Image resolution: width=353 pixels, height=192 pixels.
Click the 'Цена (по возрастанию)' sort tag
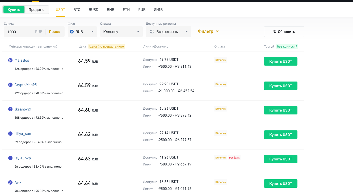107,46
